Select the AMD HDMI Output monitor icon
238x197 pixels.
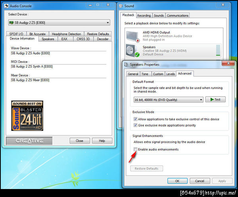(133, 36)
